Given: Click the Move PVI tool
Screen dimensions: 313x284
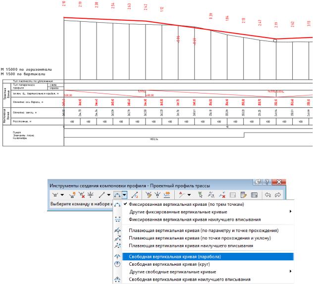Looking at the screenshot, I should point(91,195).
